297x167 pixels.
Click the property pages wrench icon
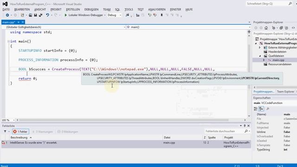tap(268, 109)
